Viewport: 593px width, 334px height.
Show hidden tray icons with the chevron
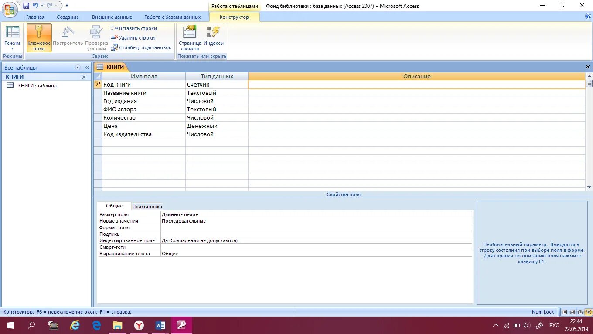pos(496,325)
